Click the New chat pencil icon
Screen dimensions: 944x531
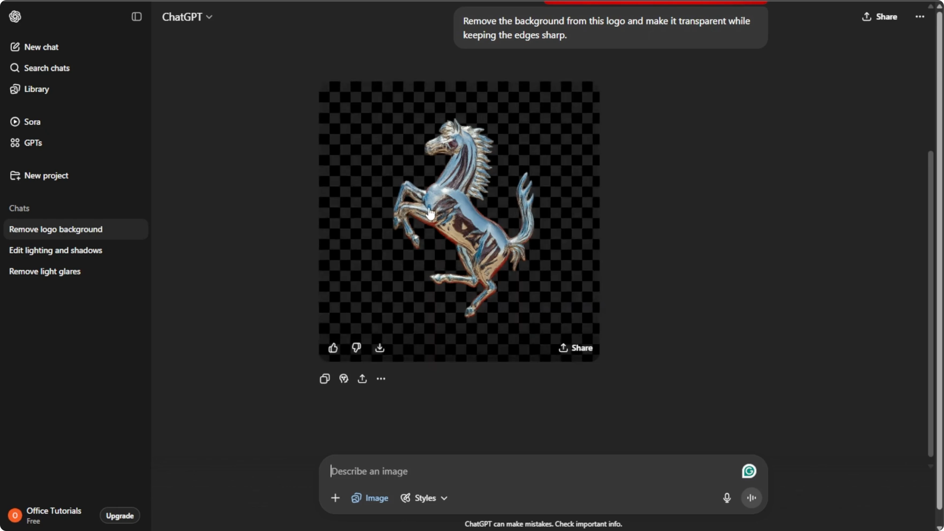(x=15, y=47)
